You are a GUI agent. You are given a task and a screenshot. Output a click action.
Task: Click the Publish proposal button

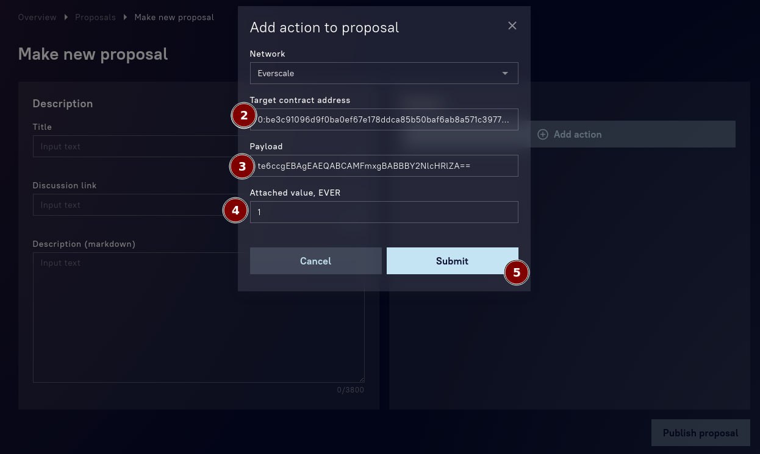coord(700,433)
